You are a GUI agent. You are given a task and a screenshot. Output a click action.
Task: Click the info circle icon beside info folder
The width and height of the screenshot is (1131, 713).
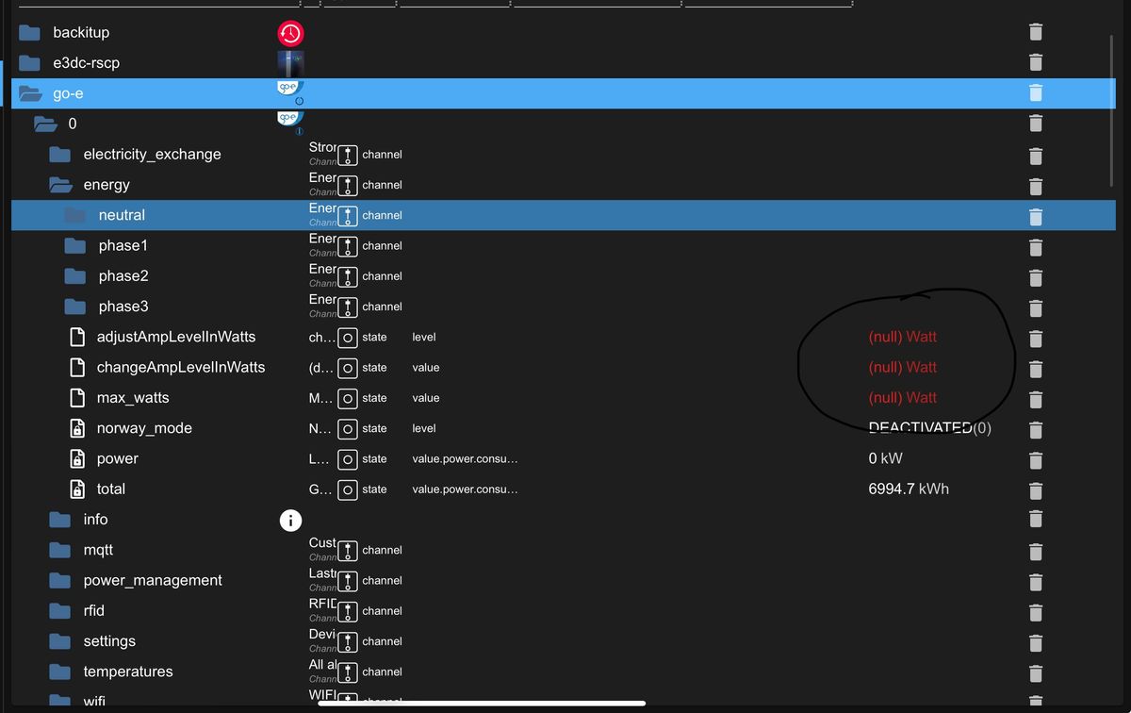click(x=290, y=520)
